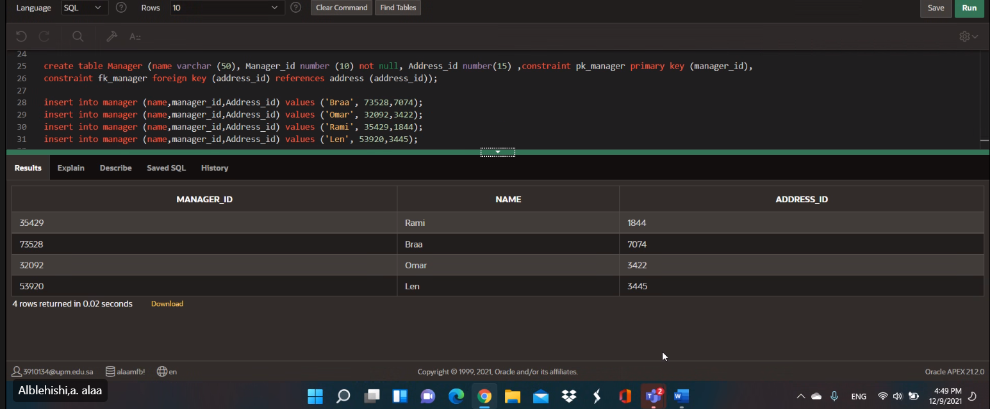
Task: Open the History tab
Action: [214, 168]
